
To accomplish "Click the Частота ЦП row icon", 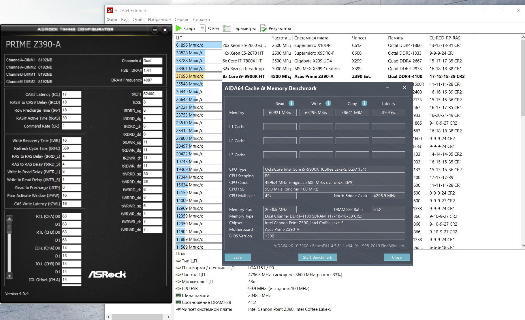I will click(178, 275).
